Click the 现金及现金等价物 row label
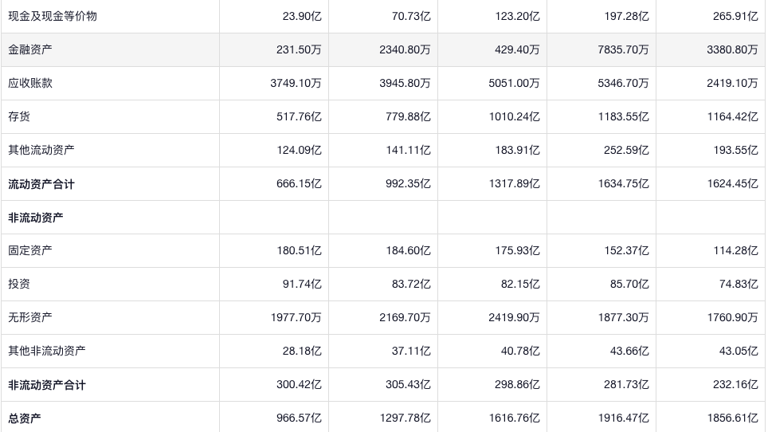The image size is (768, 432). [53, 16]
